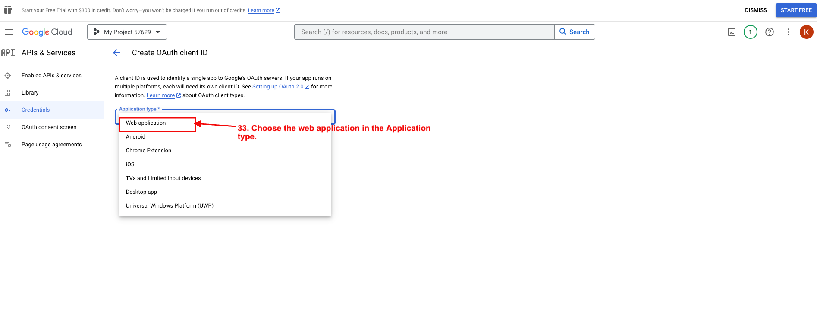
Task: Pick Desktop app option
Action: coord(225,192)
